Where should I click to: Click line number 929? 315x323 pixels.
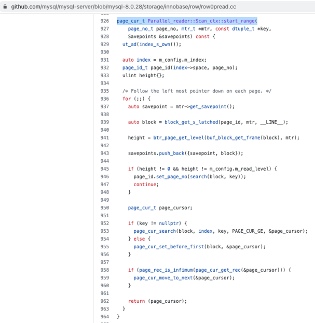(105, 44)
